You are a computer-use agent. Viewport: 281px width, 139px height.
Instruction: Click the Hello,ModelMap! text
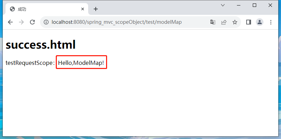81,63
